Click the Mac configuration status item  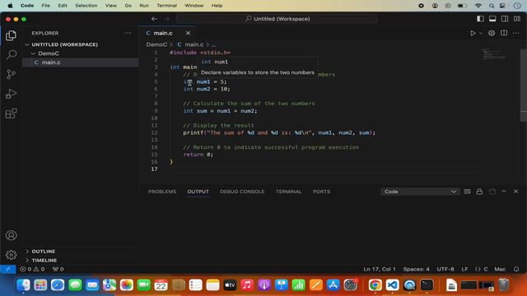(500, 269)
